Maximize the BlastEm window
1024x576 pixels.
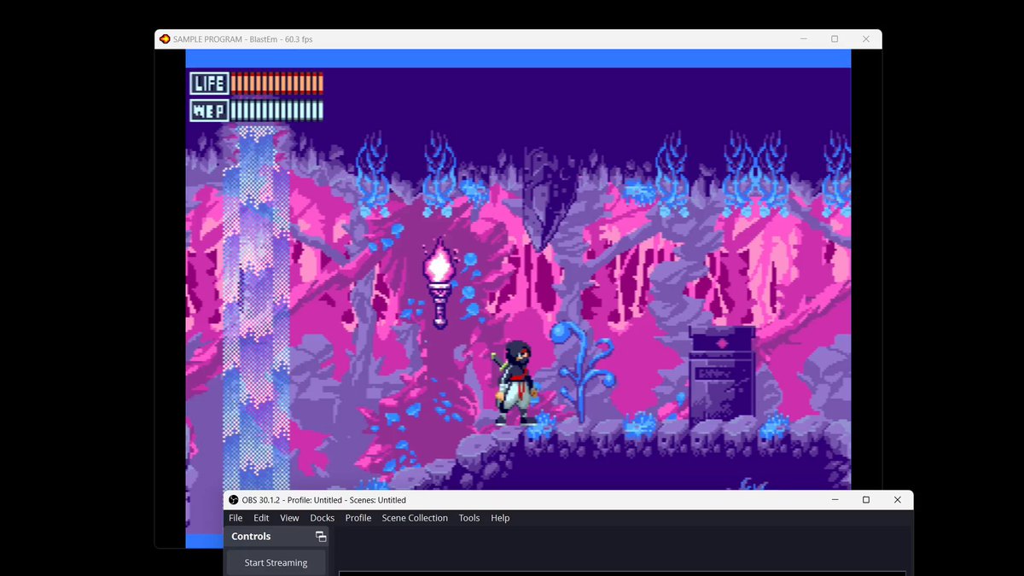point(835,39)
